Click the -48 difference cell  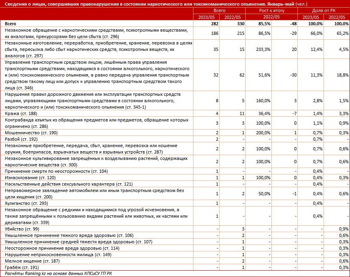(x=293, y=24)
